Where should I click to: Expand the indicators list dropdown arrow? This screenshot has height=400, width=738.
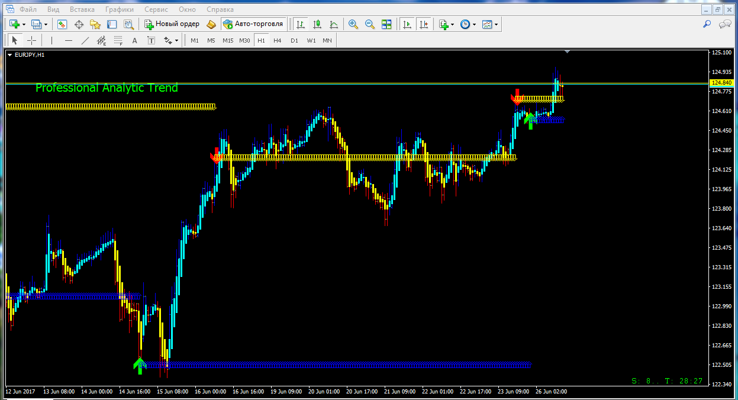pos(453,24)
